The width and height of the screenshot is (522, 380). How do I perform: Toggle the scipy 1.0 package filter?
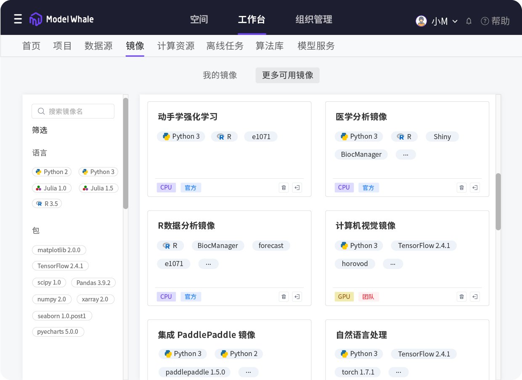(49, 283)
